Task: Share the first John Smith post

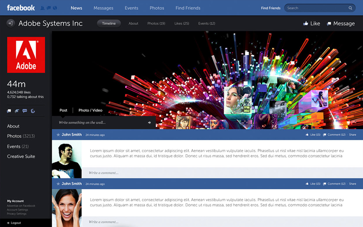Action: [353, 135]
